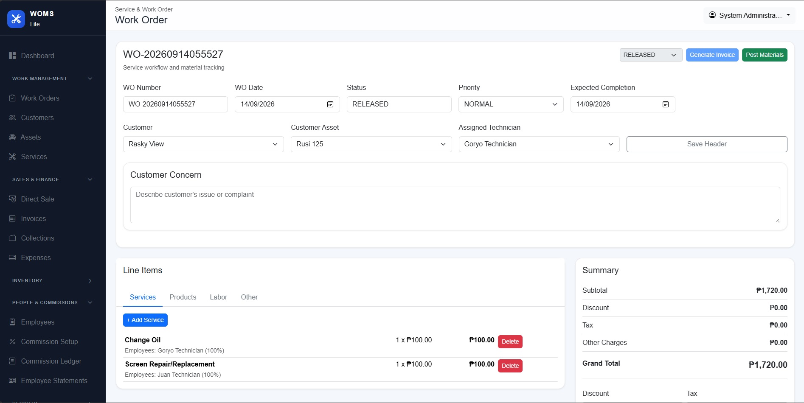
Task: Open Commission Ledger in the sidebar
Action: [x=51, y=361]
